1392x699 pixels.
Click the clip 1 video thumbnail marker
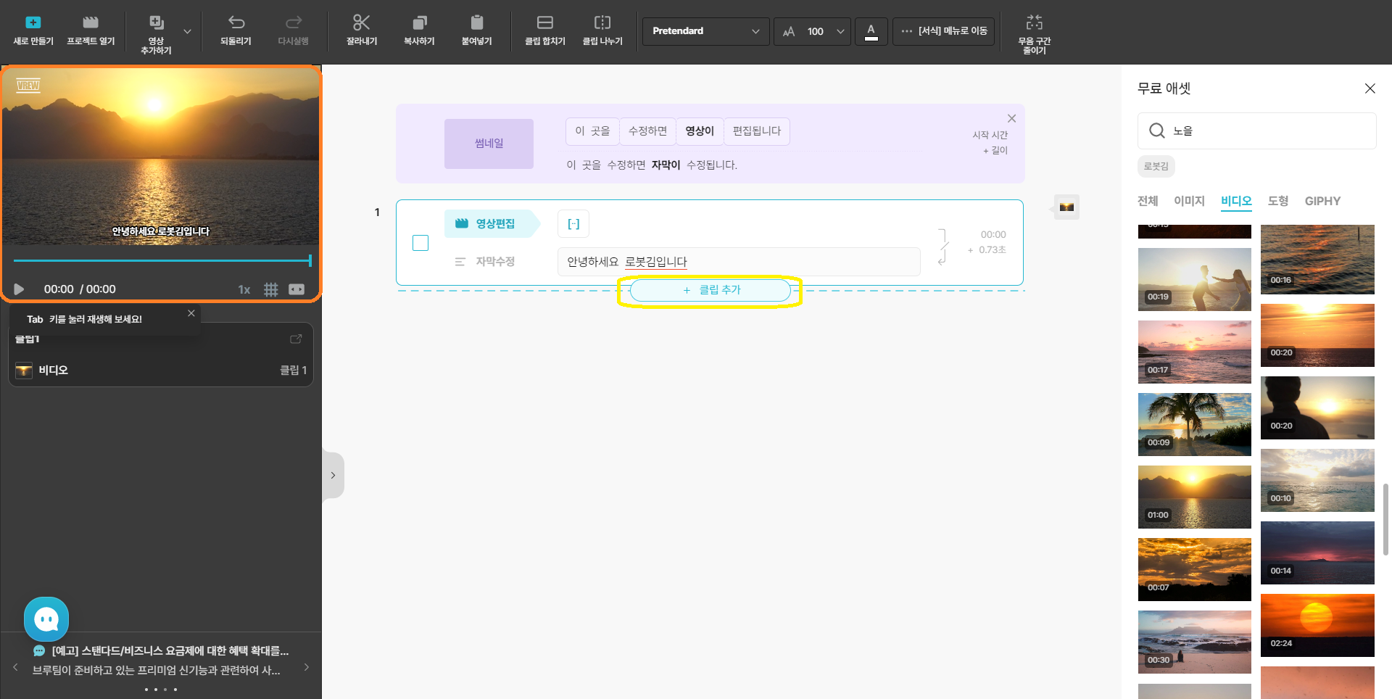pos(1066,207)
